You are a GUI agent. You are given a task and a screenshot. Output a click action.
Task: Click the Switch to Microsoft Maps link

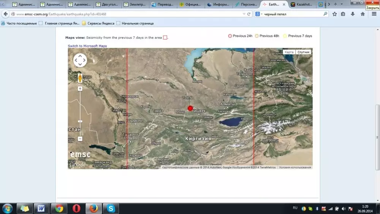click(87, 46)
